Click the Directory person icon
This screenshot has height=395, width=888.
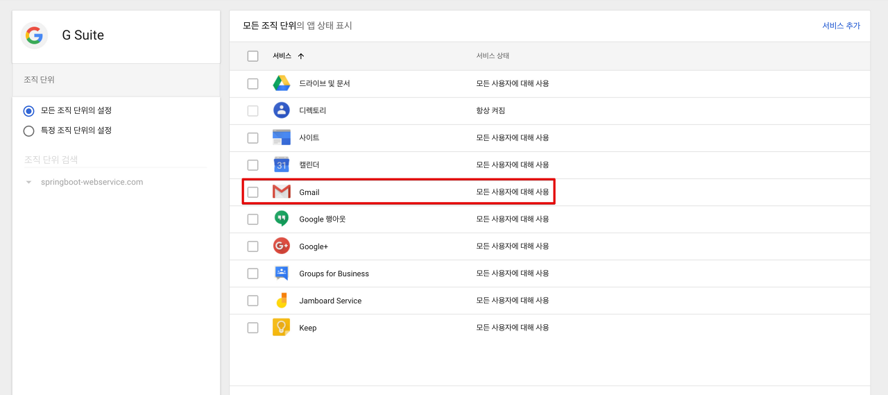(x=281, y=110)
